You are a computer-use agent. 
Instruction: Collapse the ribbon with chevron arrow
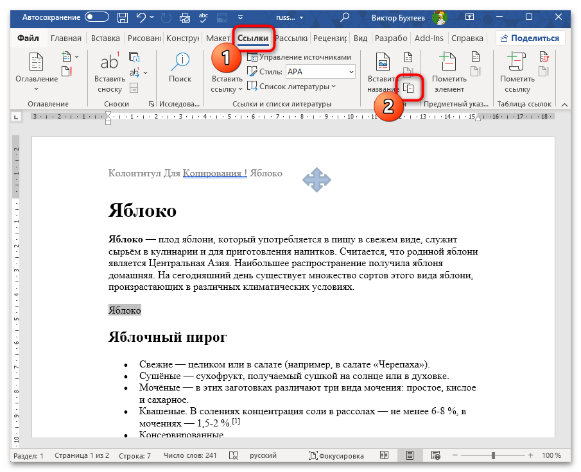[x=564, y=105]
